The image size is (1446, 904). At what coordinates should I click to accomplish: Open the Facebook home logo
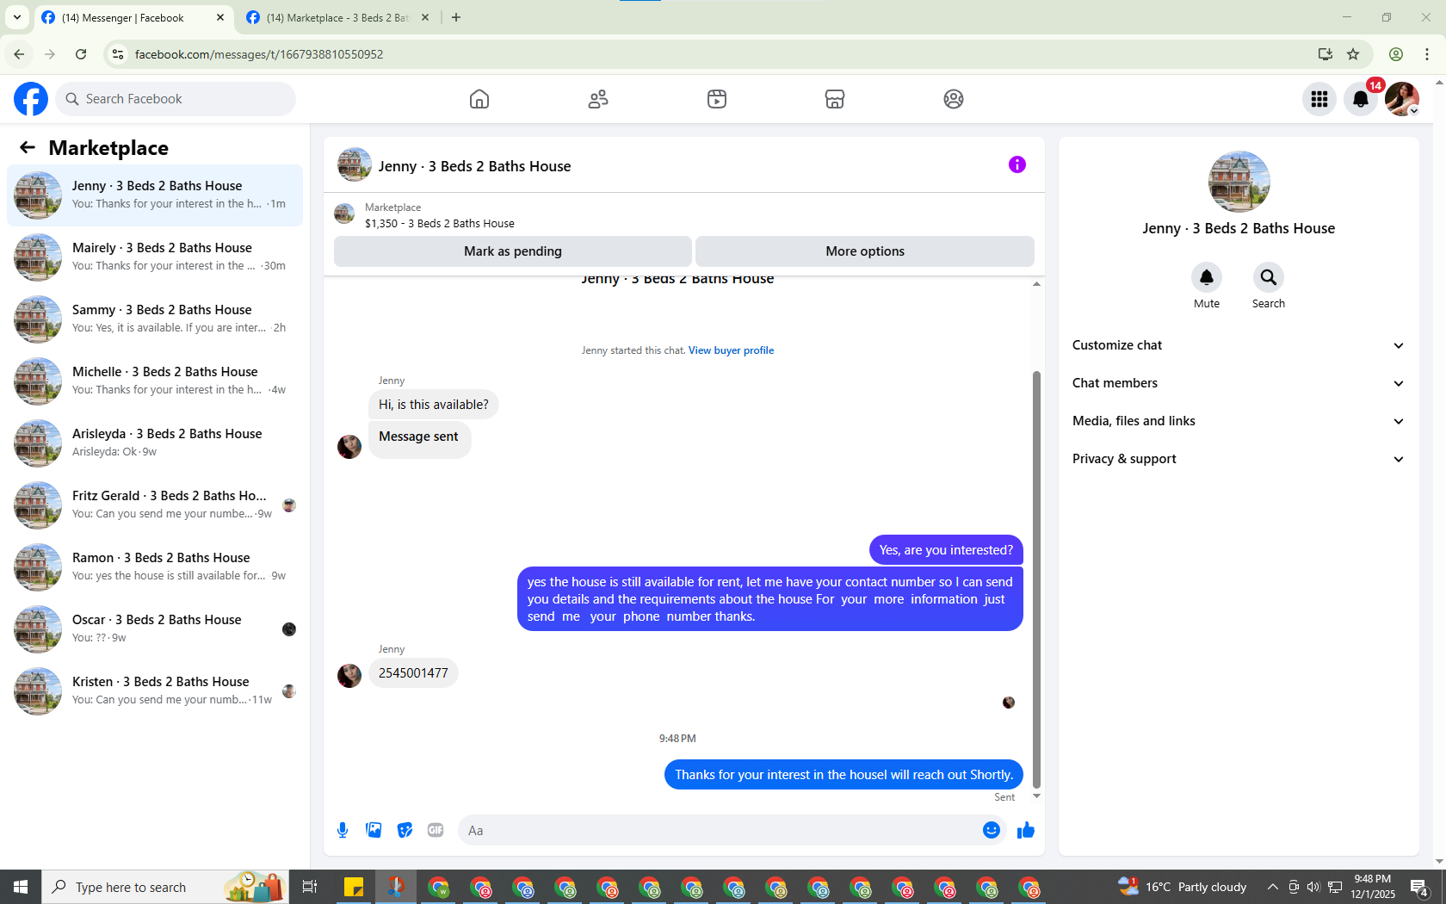pos(31,99)
